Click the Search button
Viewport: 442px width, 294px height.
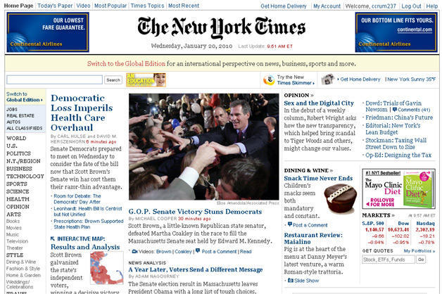pos(113,80)
